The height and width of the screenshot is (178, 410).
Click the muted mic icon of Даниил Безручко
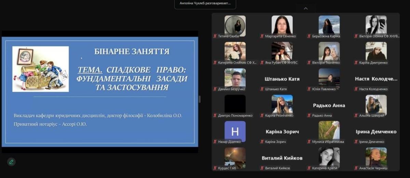coord(215,89)
